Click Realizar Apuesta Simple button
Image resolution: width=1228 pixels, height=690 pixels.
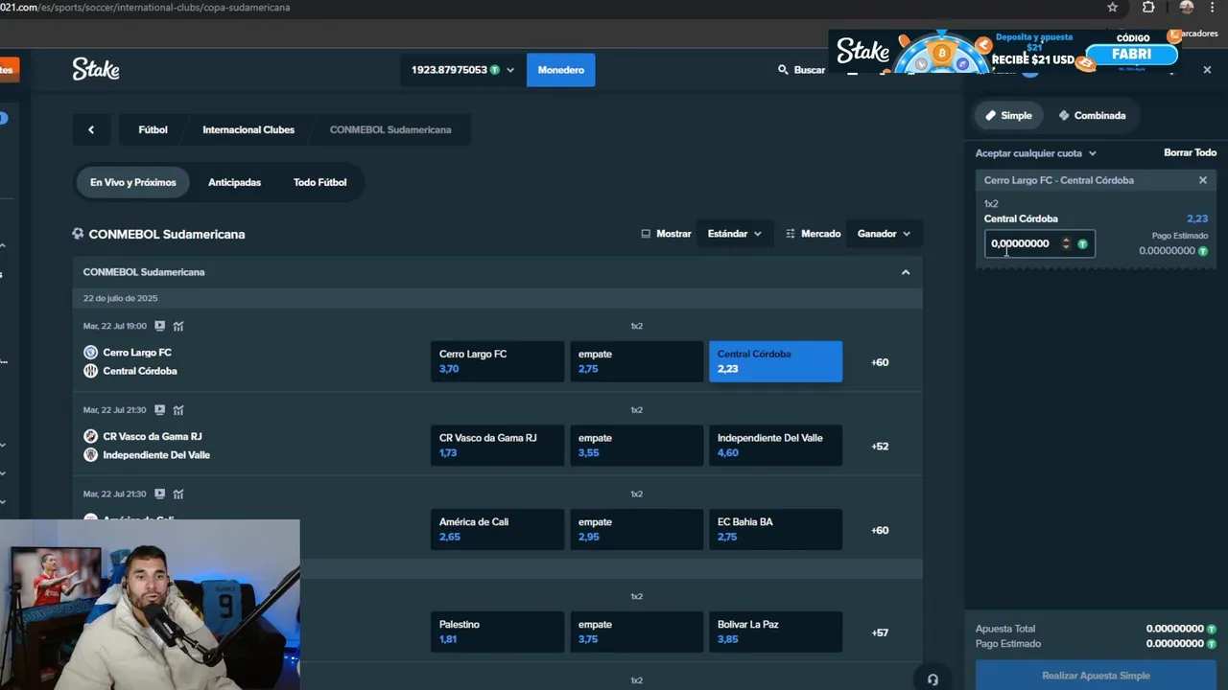click(x=1096, y=676)
